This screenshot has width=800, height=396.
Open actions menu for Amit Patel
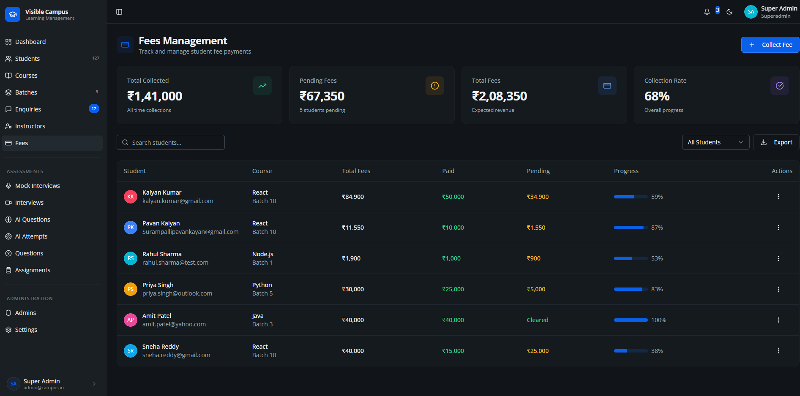tap(778, 320)
